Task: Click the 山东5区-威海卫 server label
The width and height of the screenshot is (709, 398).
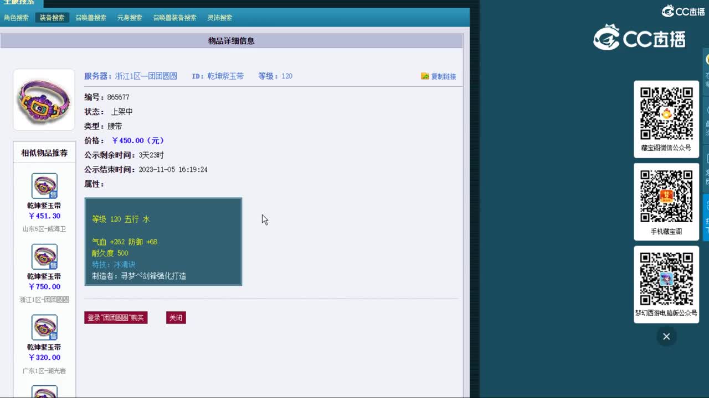Action: click(x=44, y=229)
